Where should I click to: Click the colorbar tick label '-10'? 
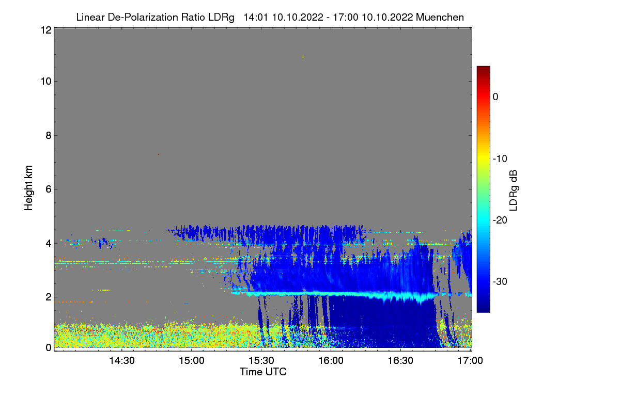coord(500,158)
